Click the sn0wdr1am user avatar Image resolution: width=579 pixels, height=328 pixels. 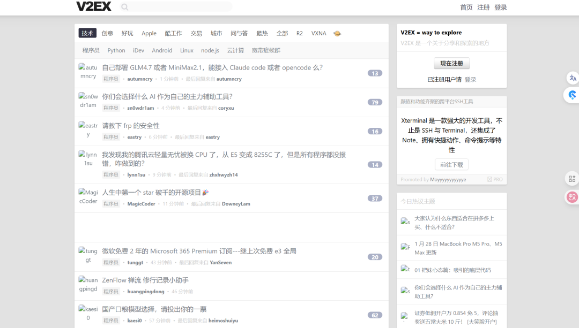click(88, 101)
